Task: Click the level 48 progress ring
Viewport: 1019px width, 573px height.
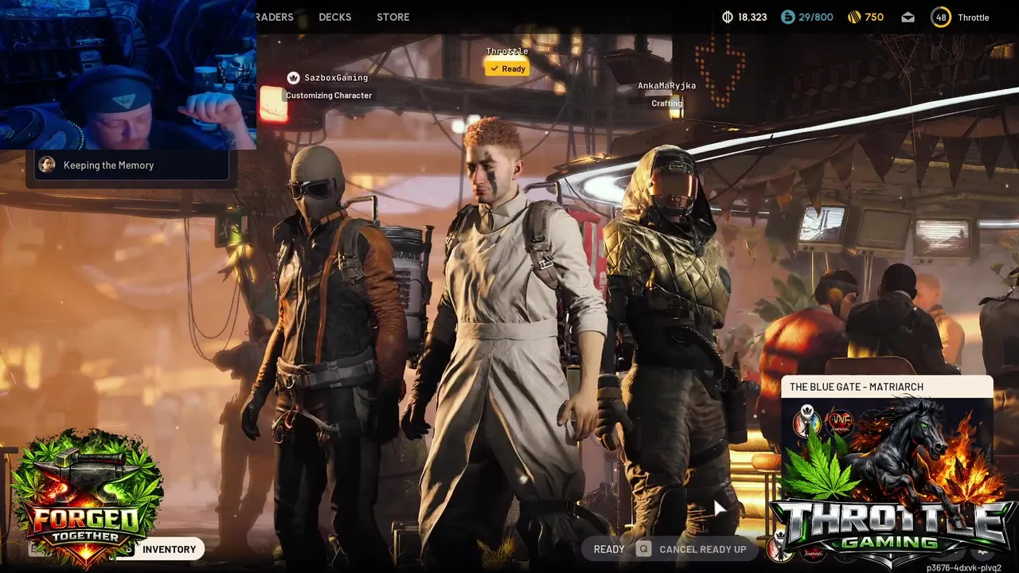Action: coord(941,17)
